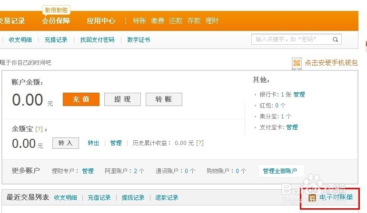Click the 点击安装手机钱包 link
Viewport: 367px width, 213px height.
coord(331,63)
